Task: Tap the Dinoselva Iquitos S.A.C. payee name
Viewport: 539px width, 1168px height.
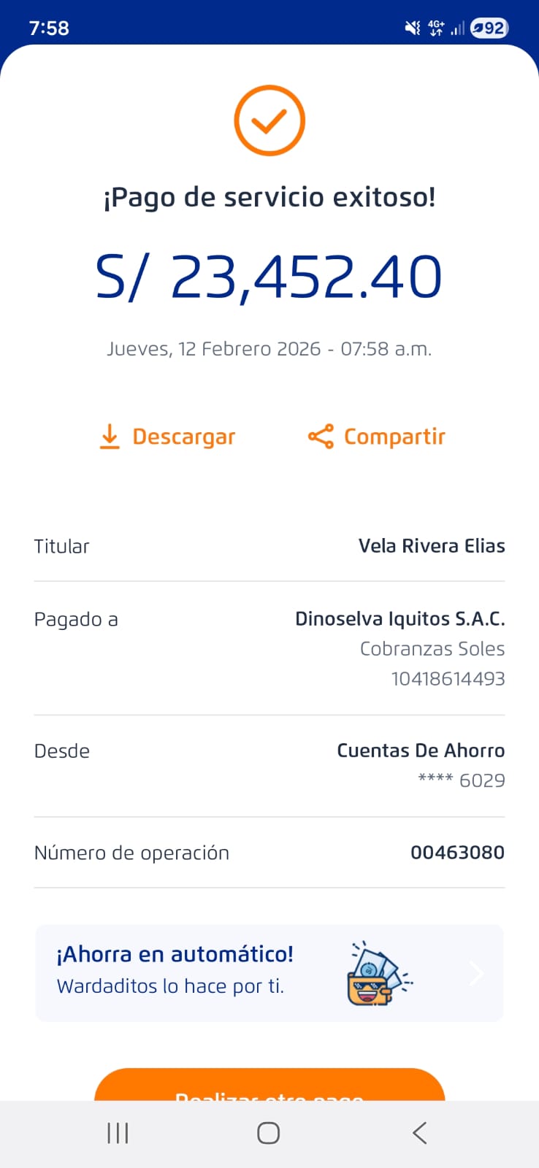Action: pos(400,619)
